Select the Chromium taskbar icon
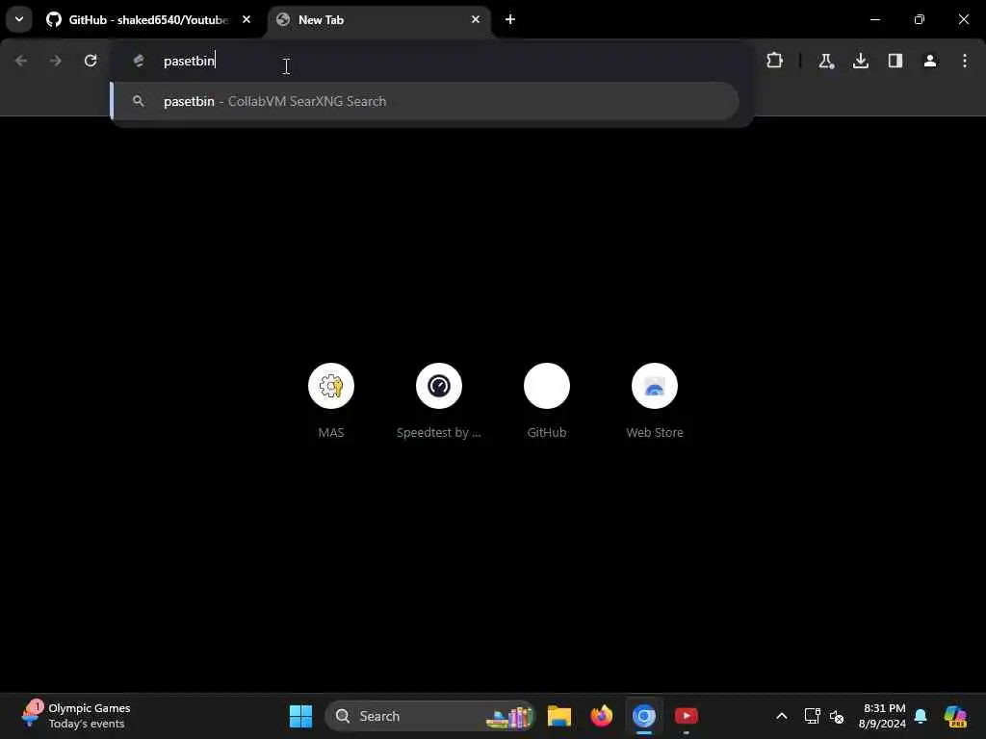Screen dimensions: 986x739 [x=644, y=716]
